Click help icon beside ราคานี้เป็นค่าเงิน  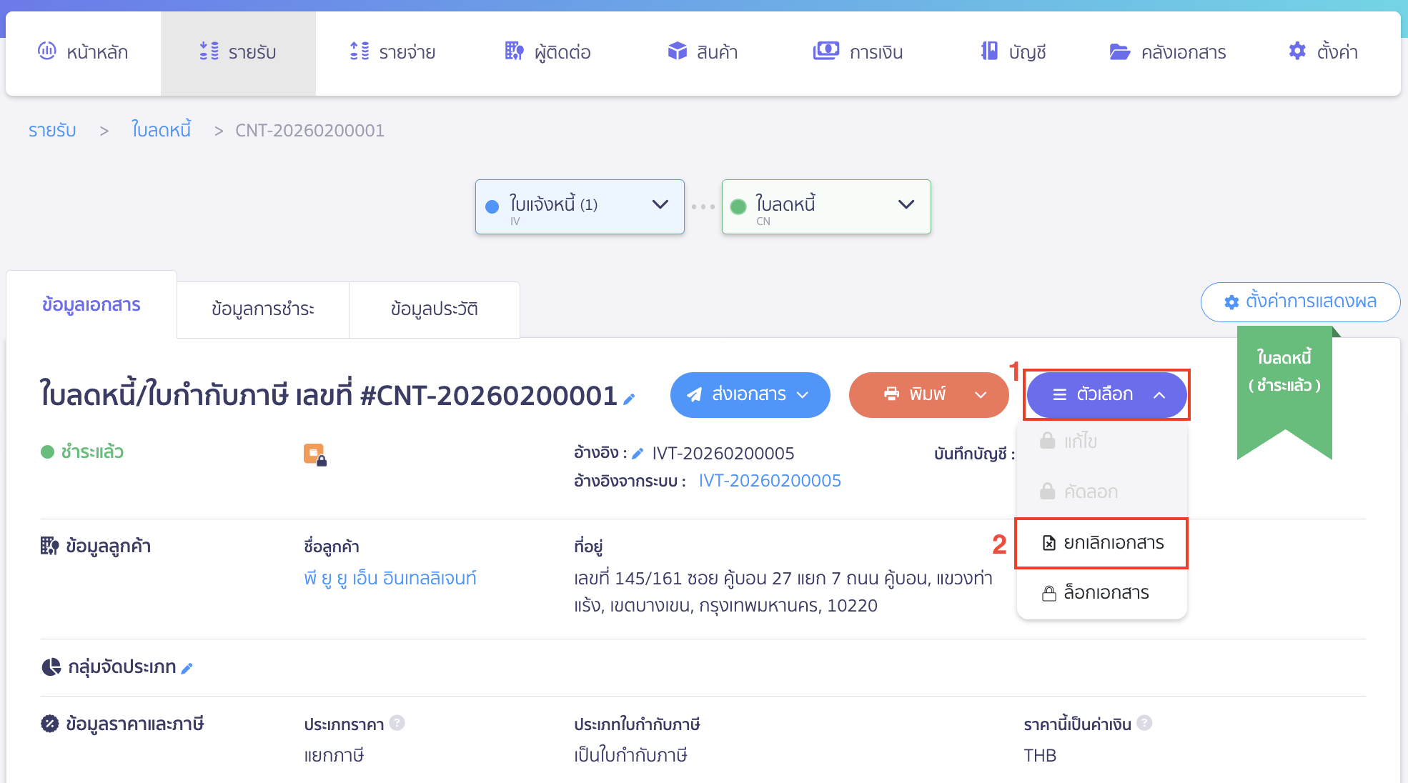(1144, 723)
